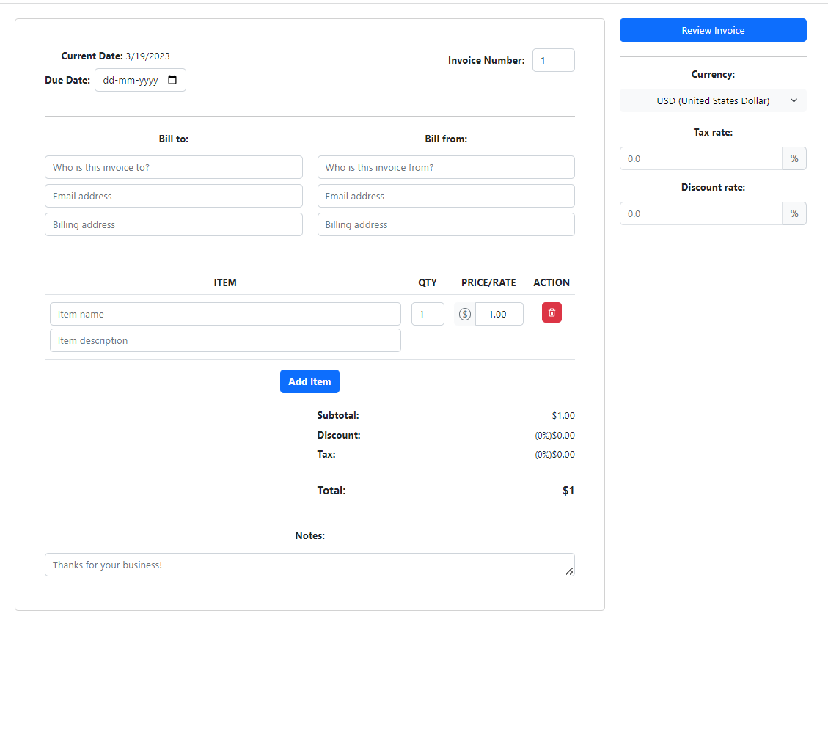This screenshot has height=729, width=828.
Task: Expand the Currency dropdown chevron
Action: (794, 100)
